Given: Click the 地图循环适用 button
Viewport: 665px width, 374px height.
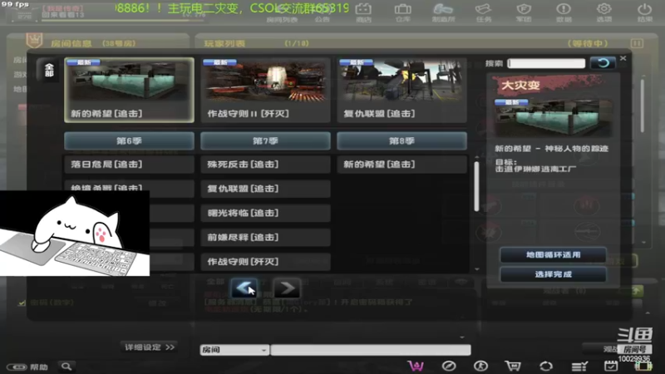Looking at the screenshot, I should pyautogui.click(x=553, y=255).
